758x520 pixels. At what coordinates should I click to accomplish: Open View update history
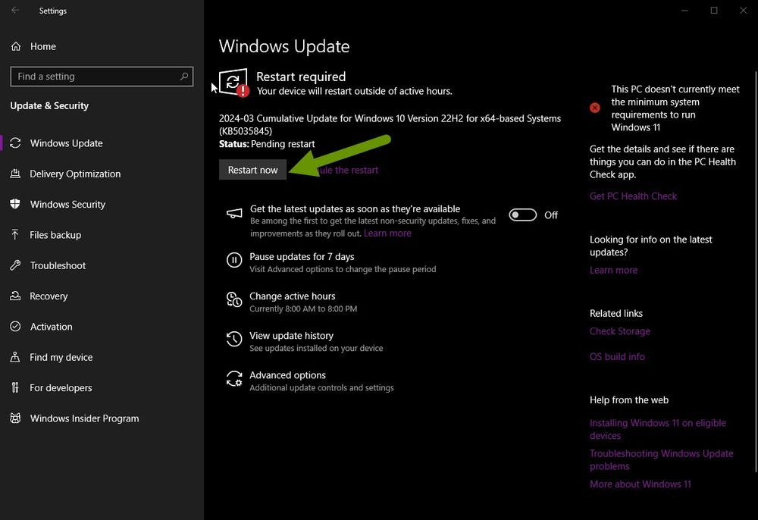pyautogui.click(x=292, y=336)
